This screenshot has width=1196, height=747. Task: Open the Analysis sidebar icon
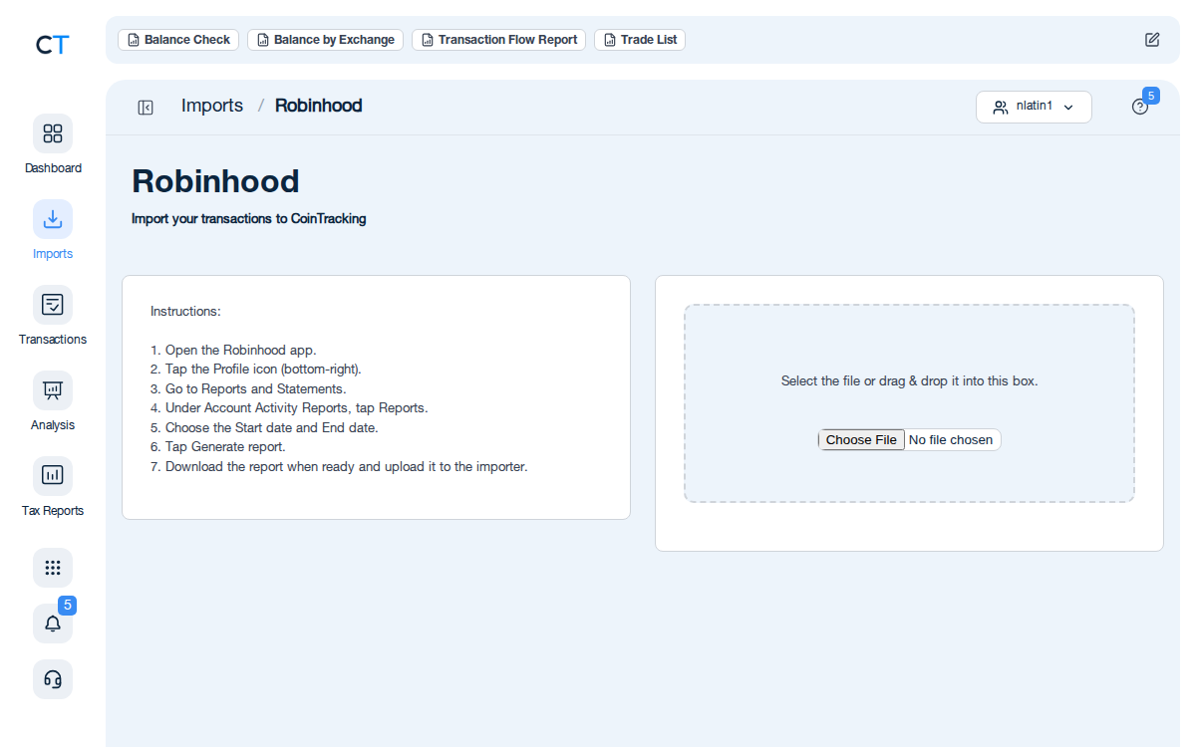coord(53,390)
